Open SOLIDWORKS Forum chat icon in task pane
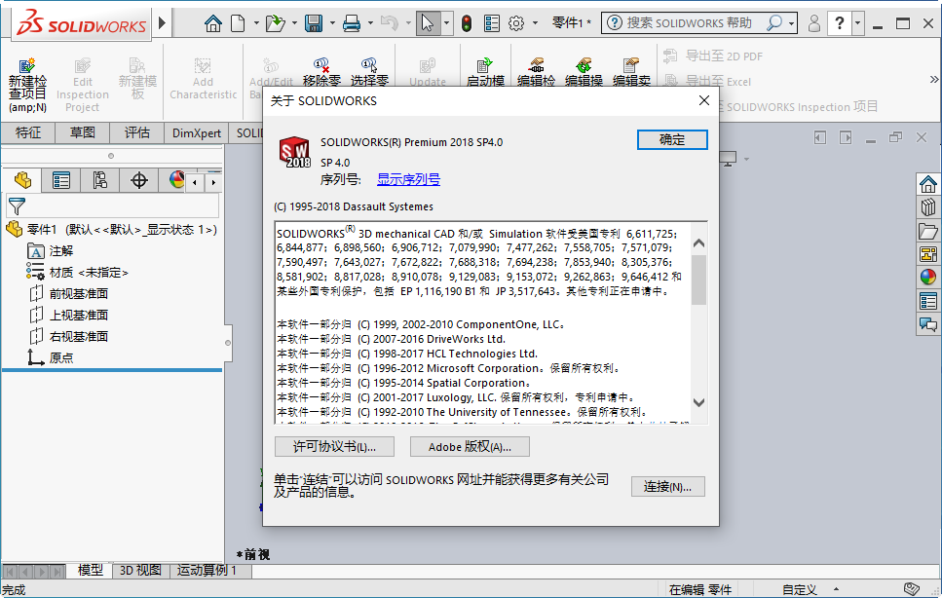 [x=928, y=325]
